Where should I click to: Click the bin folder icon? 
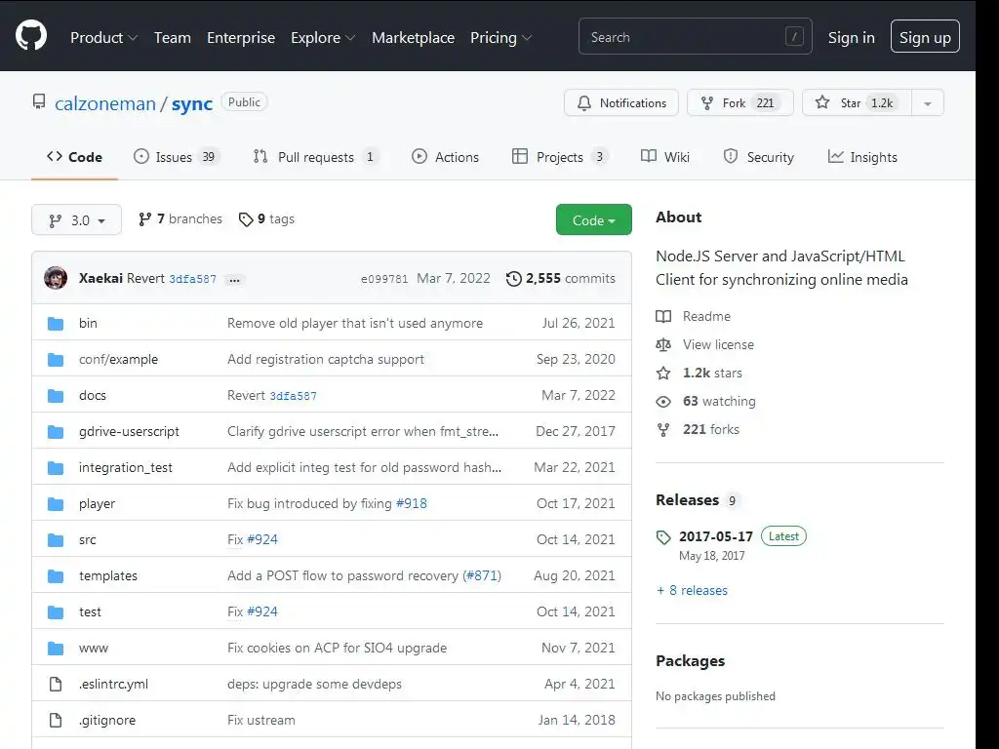56,324
